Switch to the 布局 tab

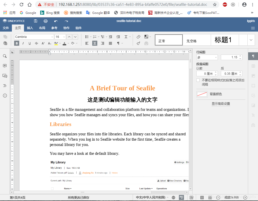click(42, 28)
